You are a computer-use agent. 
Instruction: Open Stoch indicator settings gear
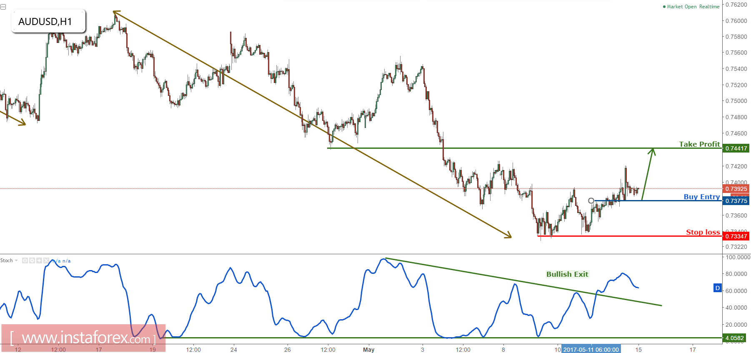click(x=32, y=260)
